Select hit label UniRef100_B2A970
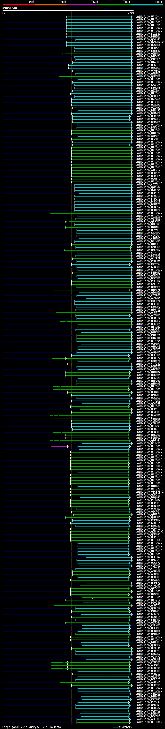This screenshot has height=729, width=165. pos(148,358)
